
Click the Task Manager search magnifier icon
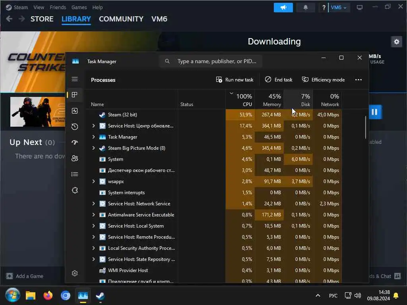[167, 61]
